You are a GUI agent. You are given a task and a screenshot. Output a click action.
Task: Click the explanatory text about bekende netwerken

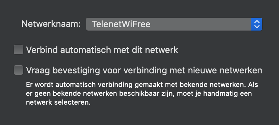tap(142, 94)
